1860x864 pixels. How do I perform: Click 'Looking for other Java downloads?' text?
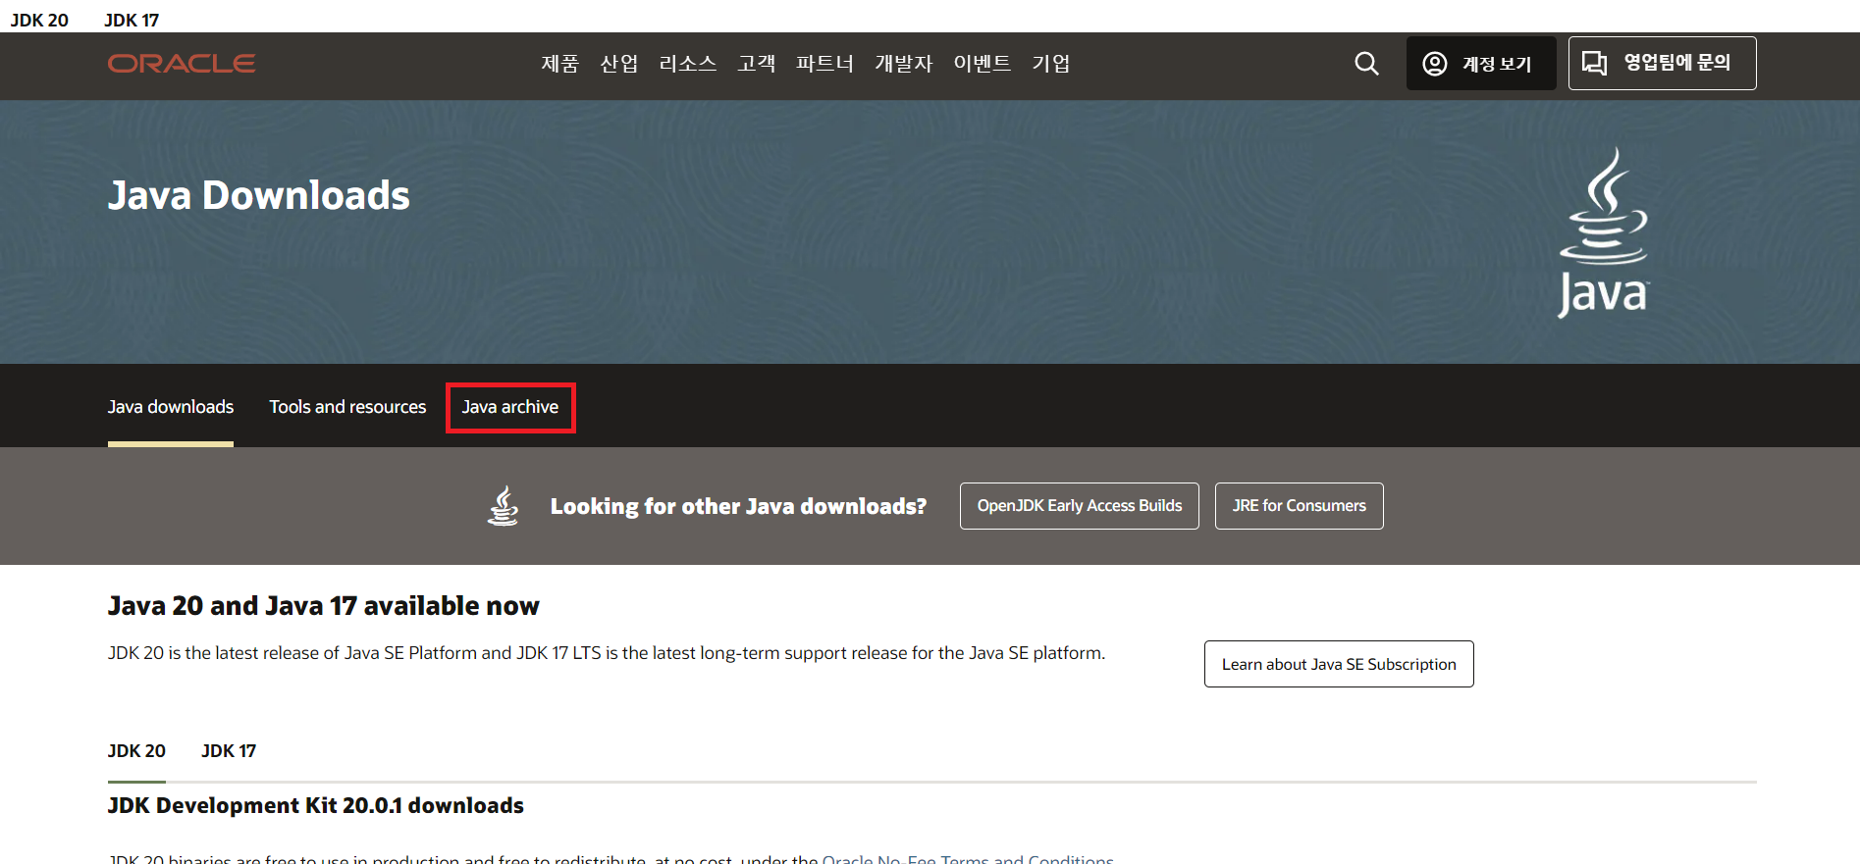pyautogui.click(x=738, y=506)
